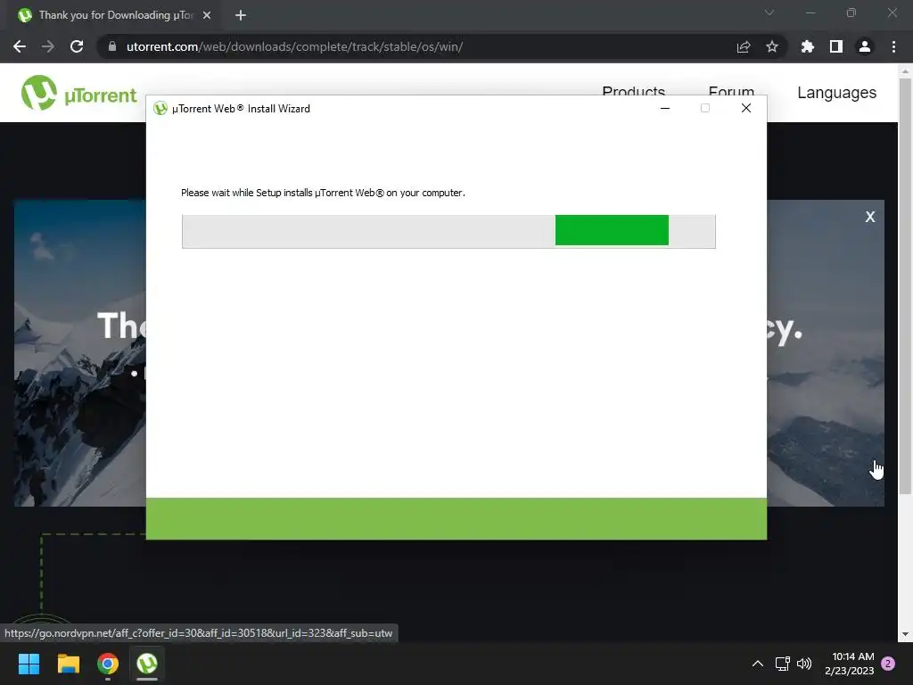Open the Chrome profile avatar
The image size is (913, 685).
[865, 46]
